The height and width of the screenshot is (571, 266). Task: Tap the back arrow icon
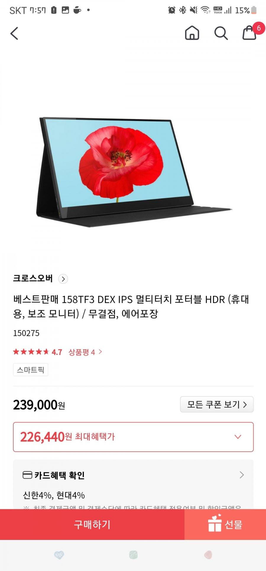tap(14, 33)
